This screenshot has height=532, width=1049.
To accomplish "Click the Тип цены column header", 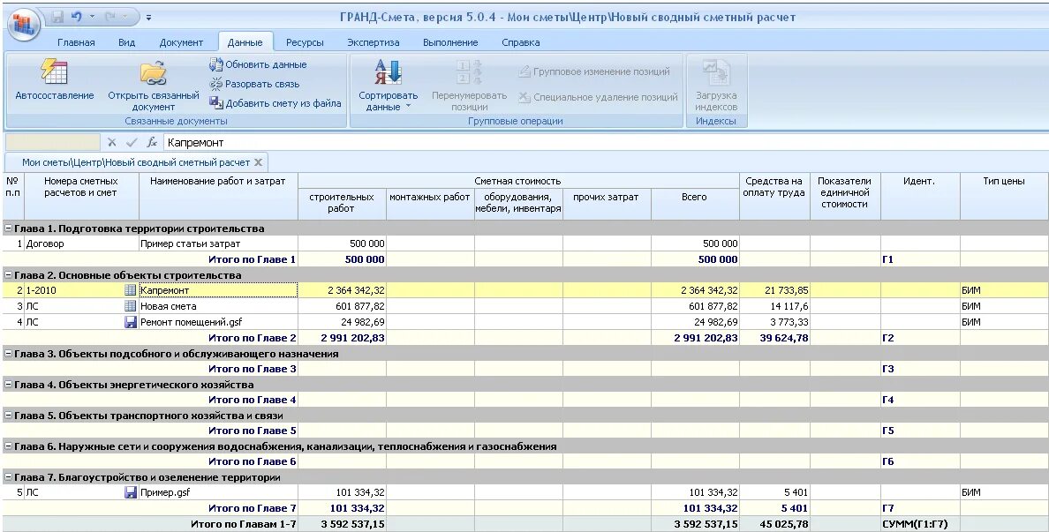I will pyautogui.click(x=1003, y=197).
